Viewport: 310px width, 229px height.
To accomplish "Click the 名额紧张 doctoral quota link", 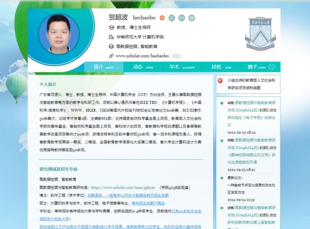I will tap(128, 195).
